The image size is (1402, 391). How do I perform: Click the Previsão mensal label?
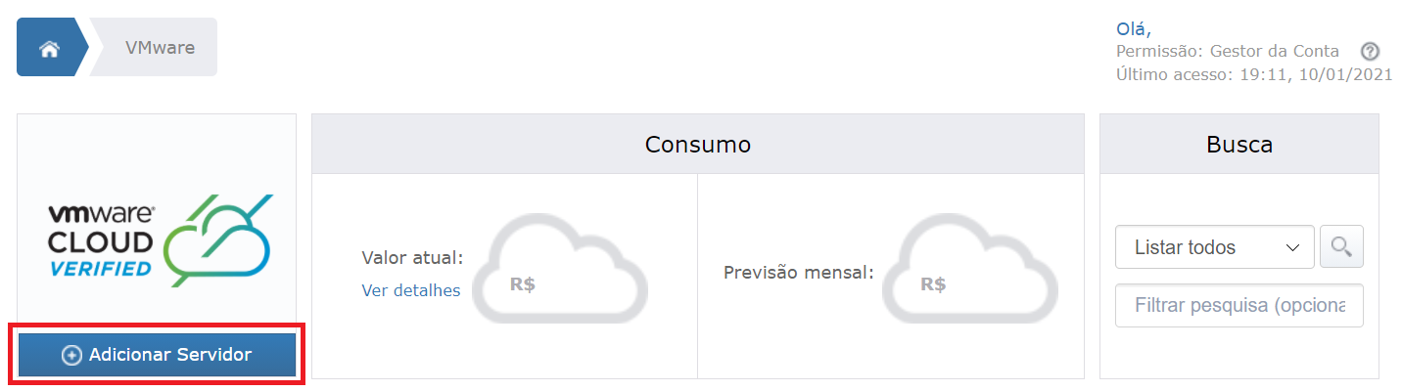coord(799,273)
